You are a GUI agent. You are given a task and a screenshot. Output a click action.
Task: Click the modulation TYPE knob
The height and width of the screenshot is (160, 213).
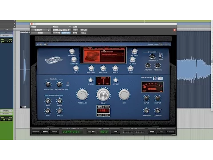(47, 111)
